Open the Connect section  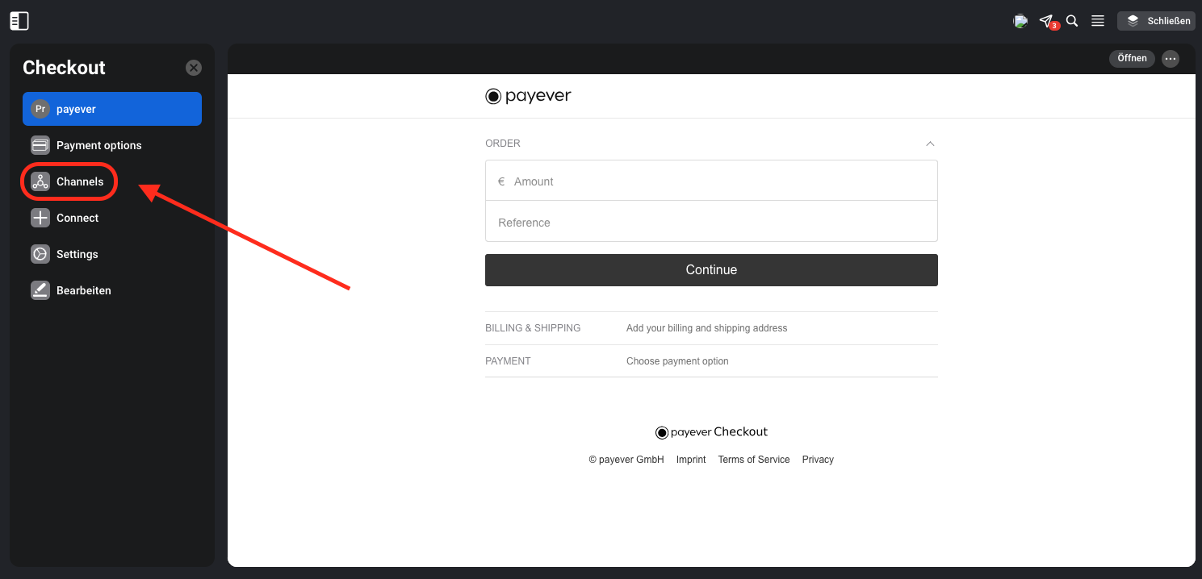point(112,218)
